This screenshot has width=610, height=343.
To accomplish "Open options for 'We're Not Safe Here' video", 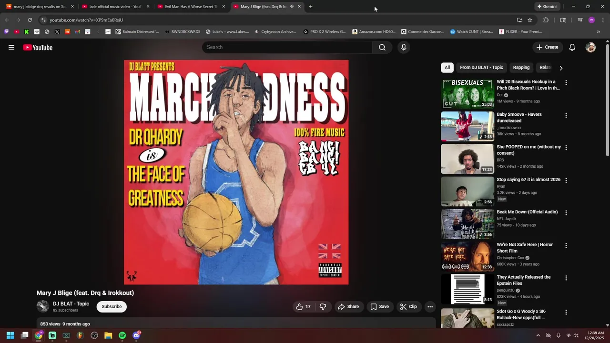I will tap(566, 245).
